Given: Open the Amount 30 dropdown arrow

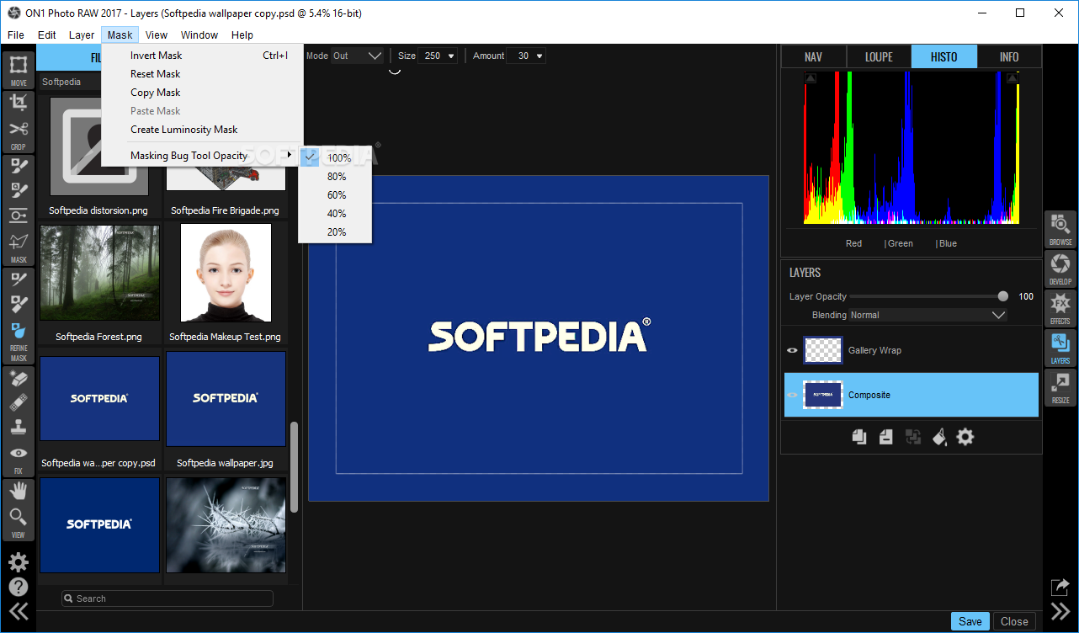Looking at the screenshot, I should tap(539, 56).
